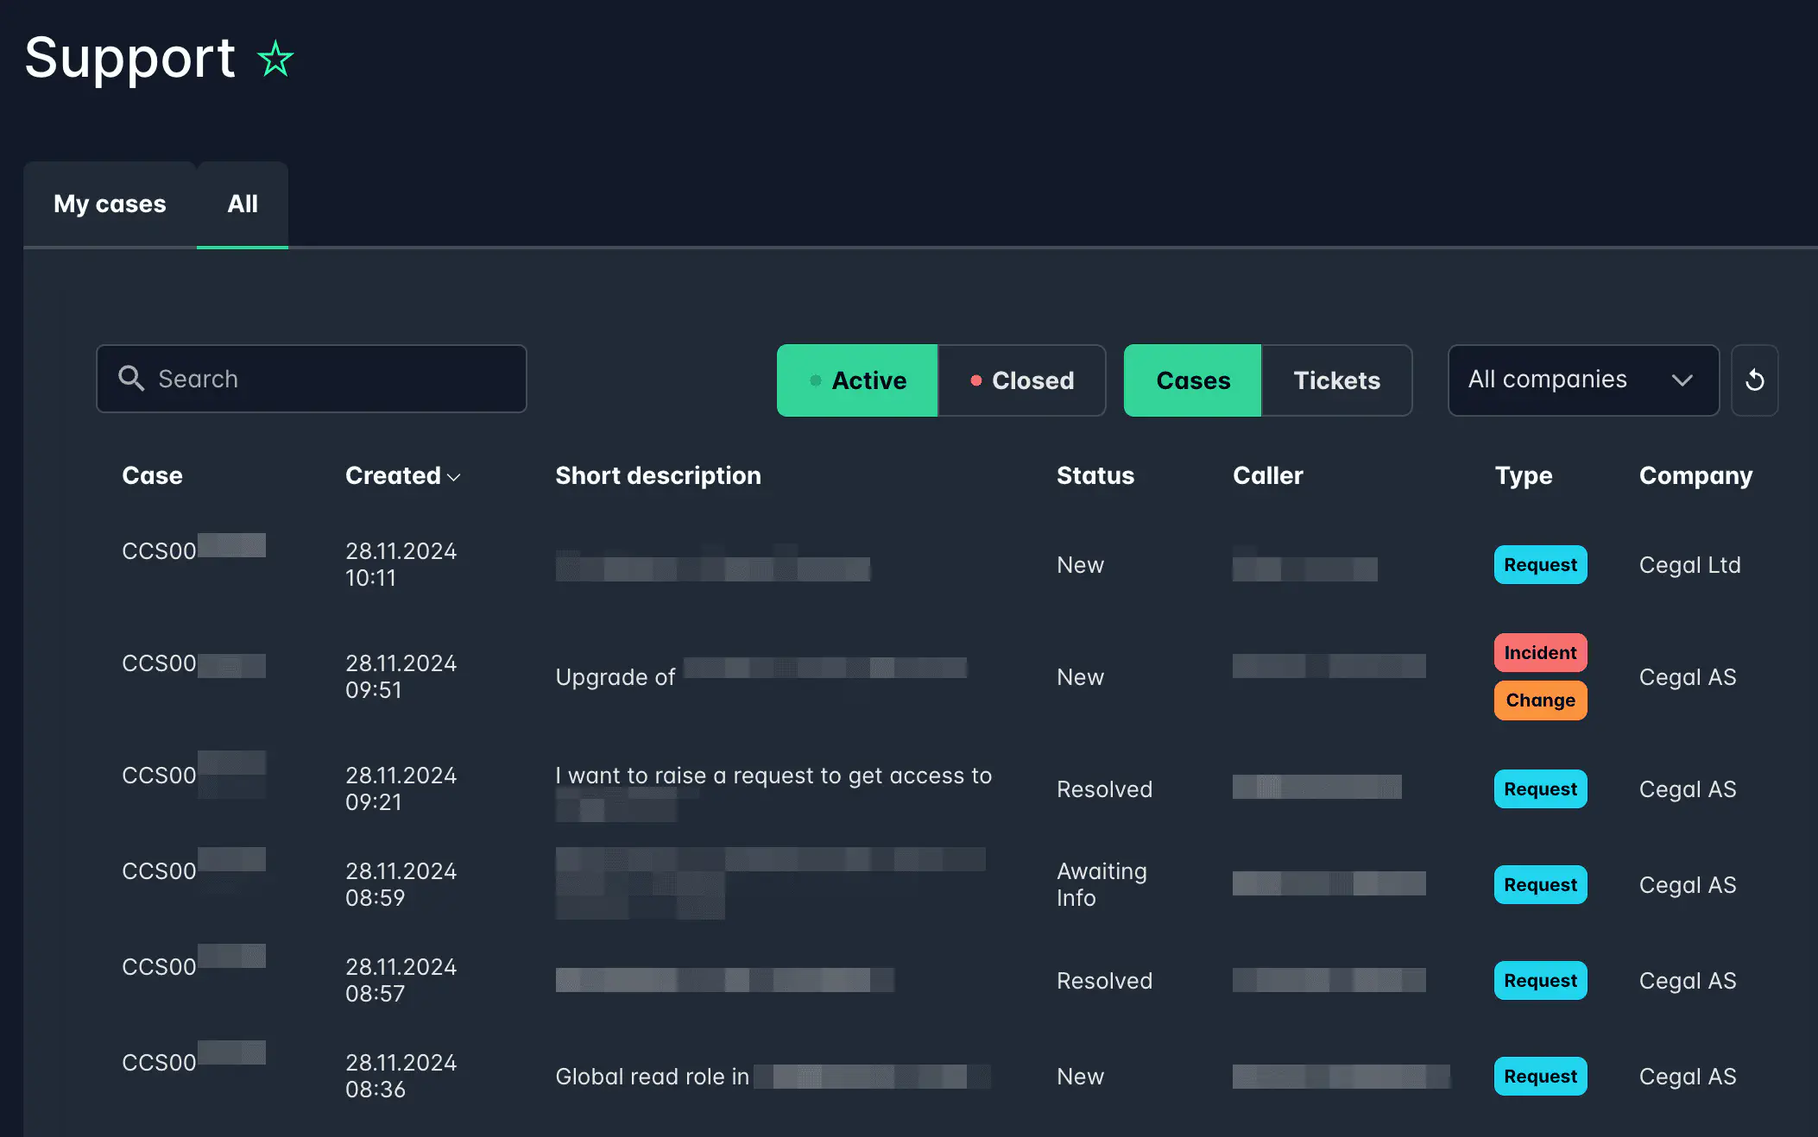Click the orange Change badge
This screenshot has width=1818, height=1137.
[1540, 700]
